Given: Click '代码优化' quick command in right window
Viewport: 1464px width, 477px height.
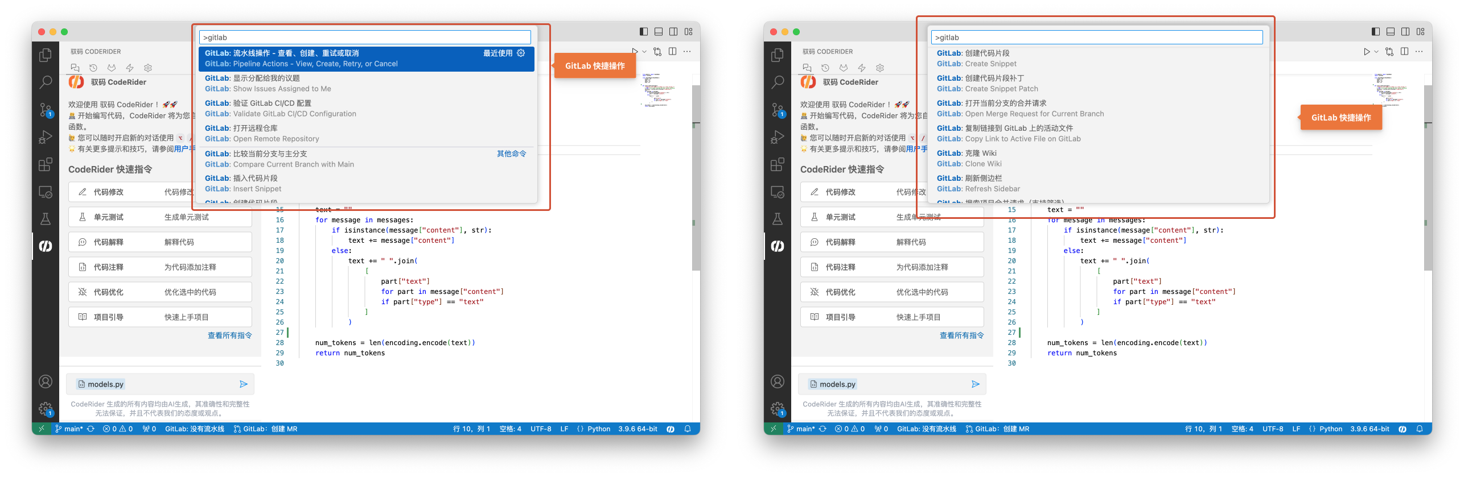Looking at the screenshot, I should [892, 292].
